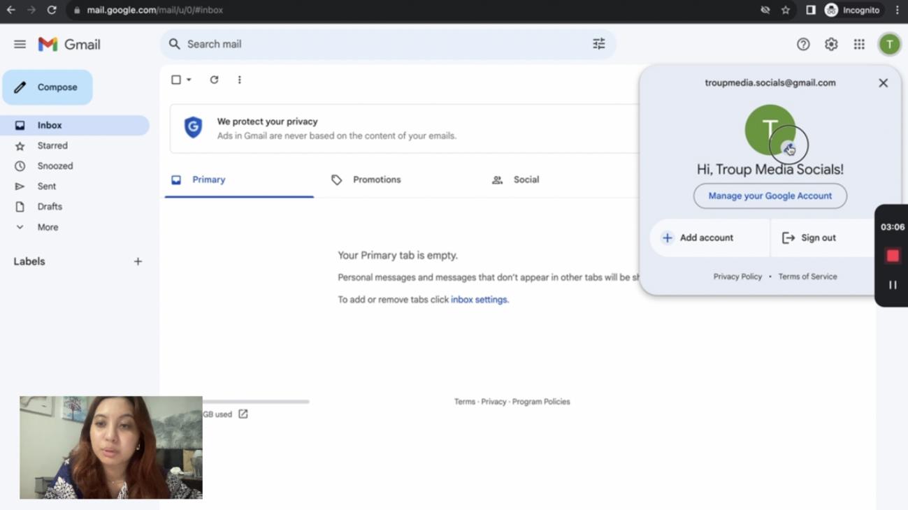Click the search options filter icon
The image size is (908, 510).
[598, 44]
